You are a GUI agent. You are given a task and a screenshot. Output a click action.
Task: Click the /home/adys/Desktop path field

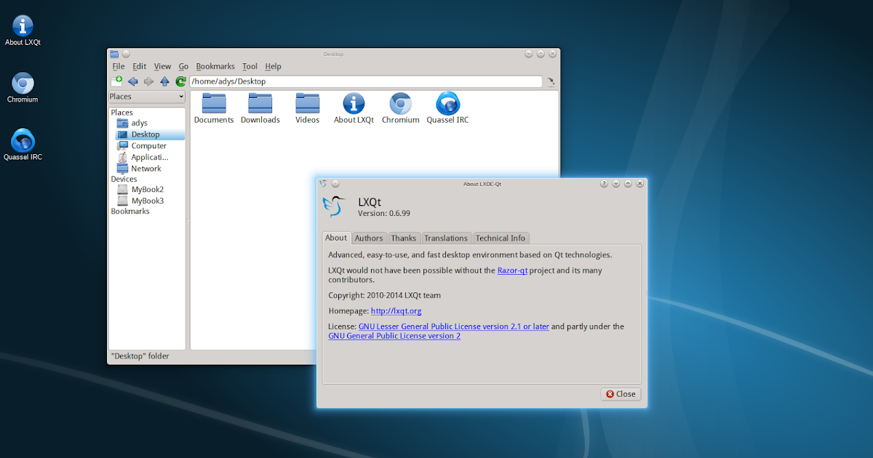pos(366,82)
